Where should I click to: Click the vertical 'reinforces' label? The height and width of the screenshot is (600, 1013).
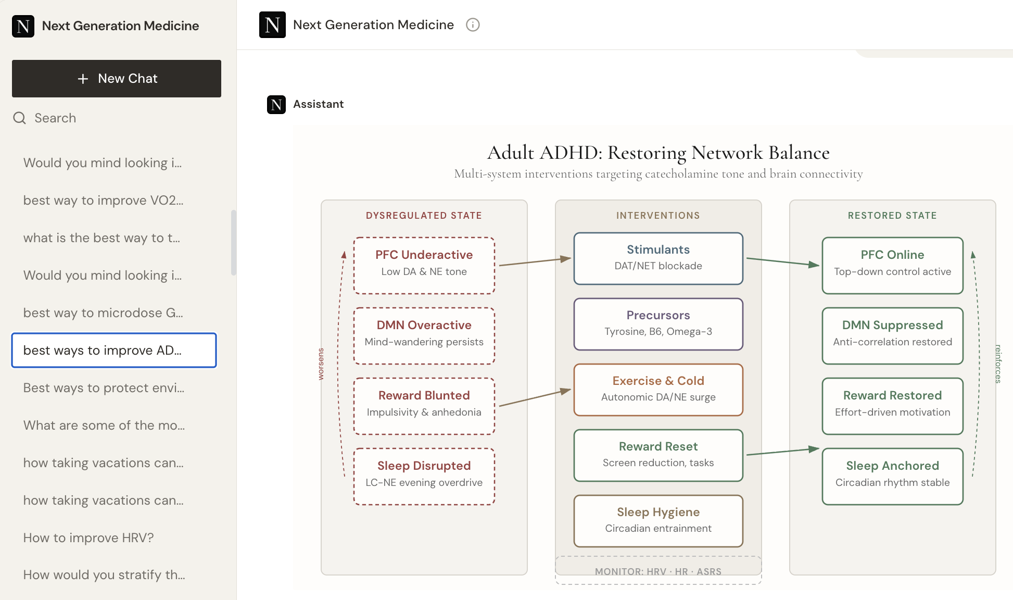point(998,364)
